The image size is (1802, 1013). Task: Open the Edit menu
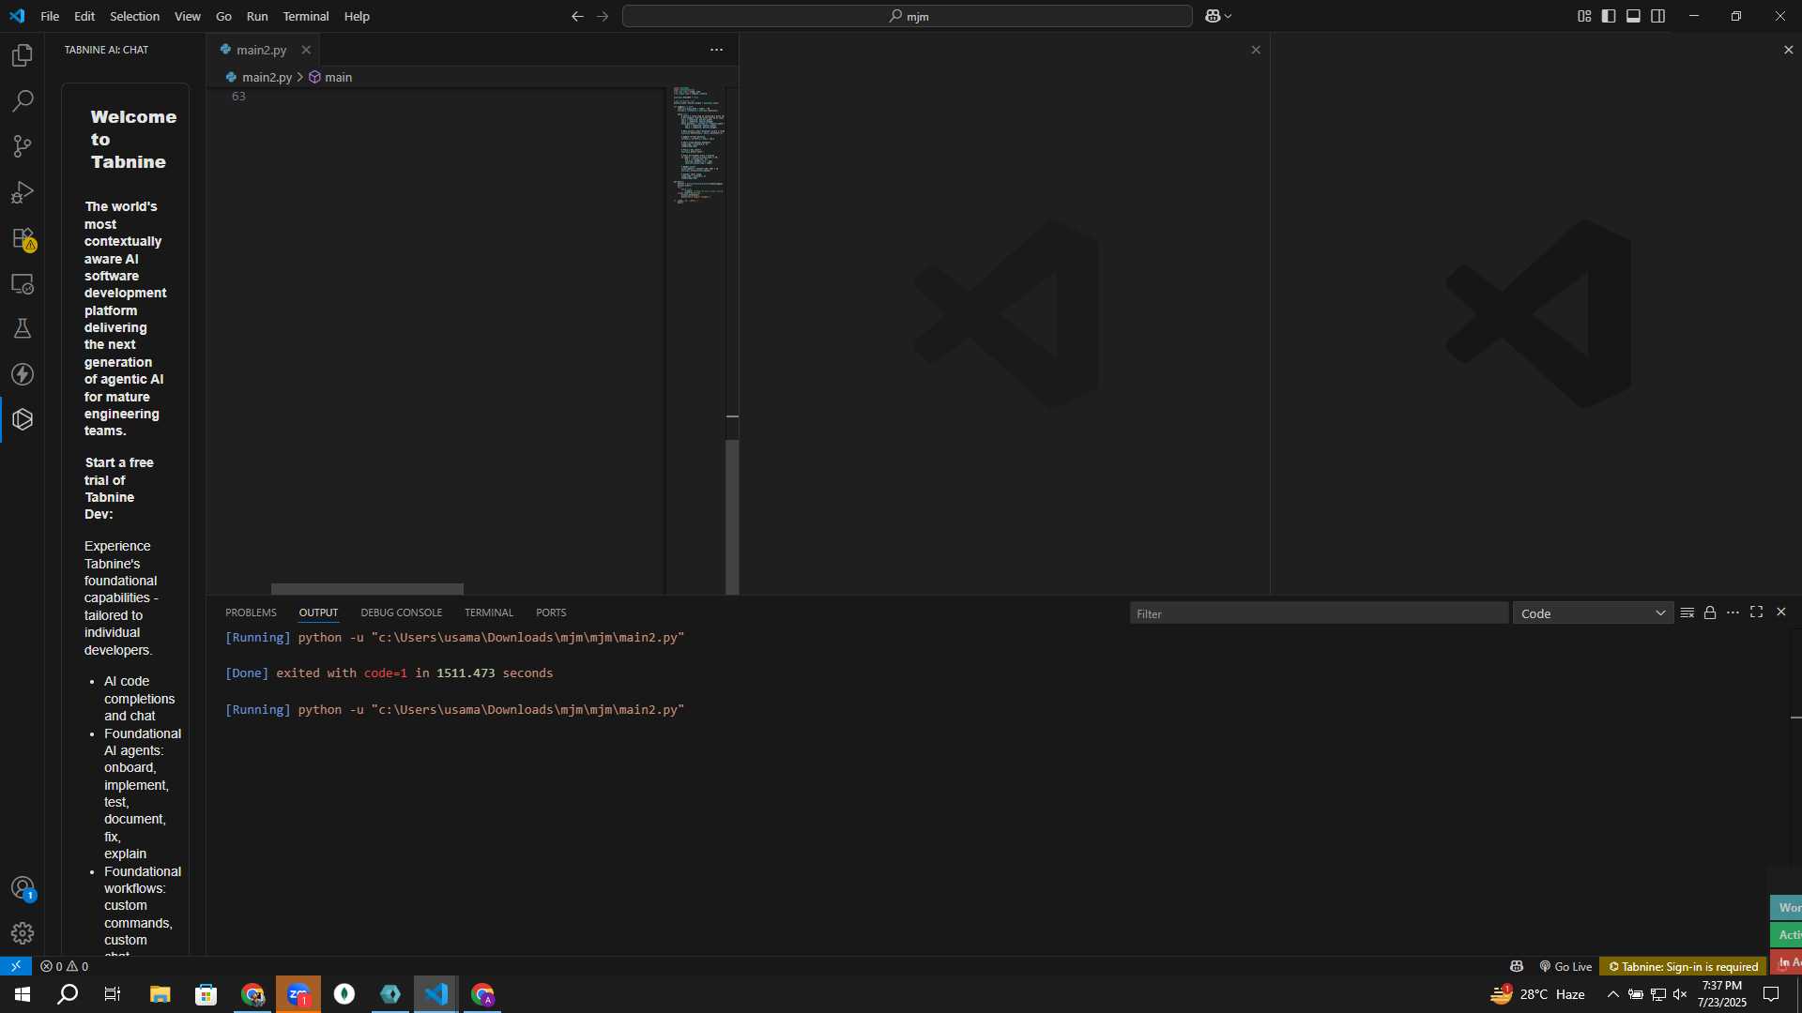pos(84,16)
